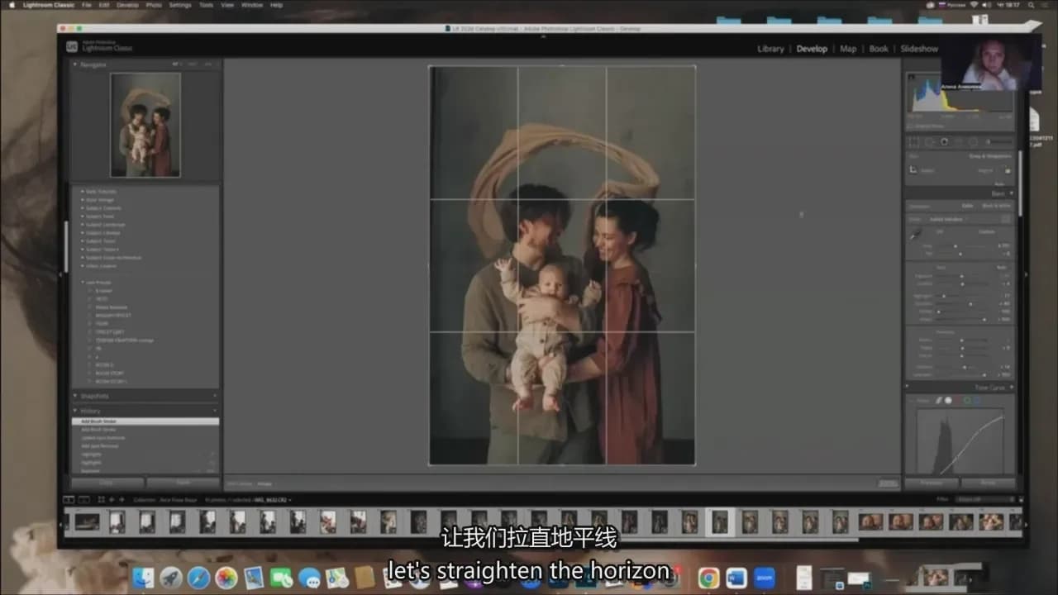Collapse the Tone Curve panel
The width and height of the screenshot is (1058, 595).
1011,388
